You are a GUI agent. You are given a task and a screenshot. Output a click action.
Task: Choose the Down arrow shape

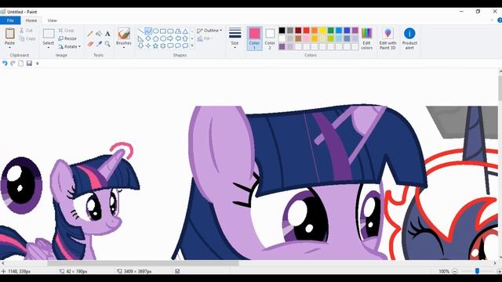point(141,45)
